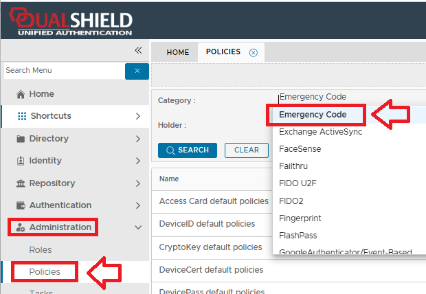Click the Identity badge icon
Viewport: 426px width, 294px height.
click(21, 161)
